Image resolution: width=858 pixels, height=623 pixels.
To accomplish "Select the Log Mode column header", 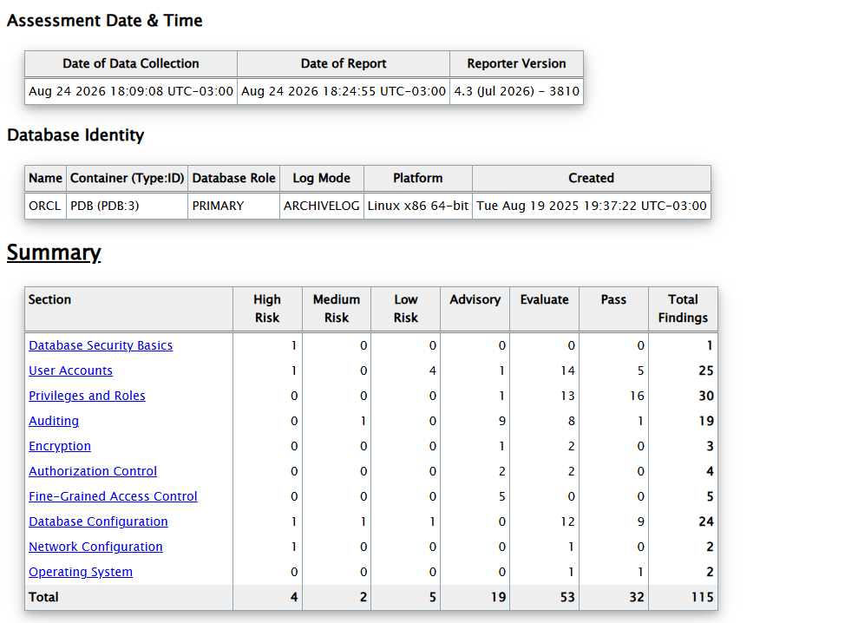I will tap(321, 178).
